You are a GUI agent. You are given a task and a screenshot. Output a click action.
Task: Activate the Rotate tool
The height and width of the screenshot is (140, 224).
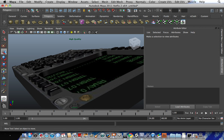pos(4,58)
